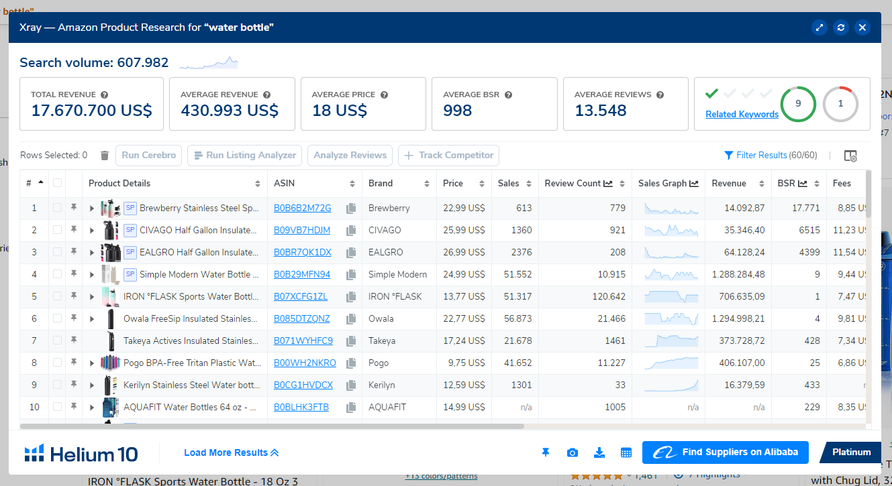Viewport: 892px width, 486px height.
Task: Copy ASIN B0BR7QK1DX
Action: pyautogui.click(x=350, y=253)
